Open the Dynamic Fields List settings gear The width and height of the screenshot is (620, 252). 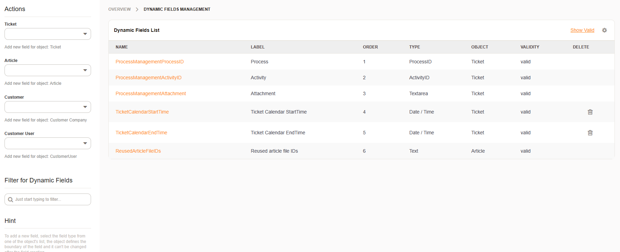pyautogui.click(x=604, y=30)
